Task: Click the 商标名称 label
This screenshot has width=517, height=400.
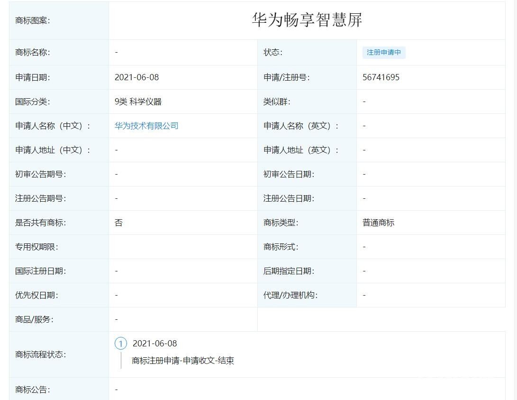Action: pyautogui.click(x=33, y=53)
